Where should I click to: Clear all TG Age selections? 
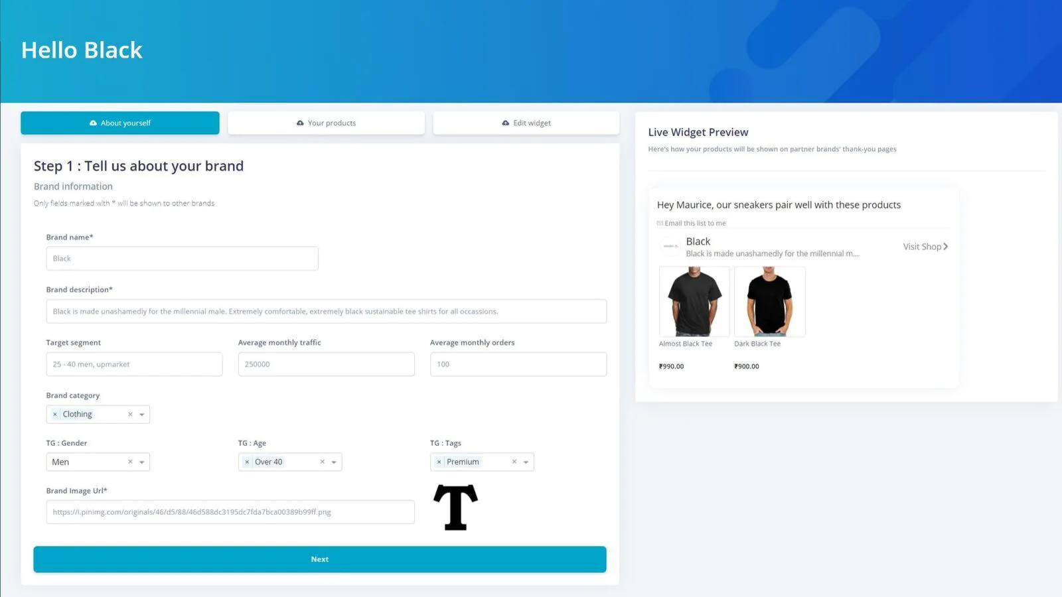point(323,462)
